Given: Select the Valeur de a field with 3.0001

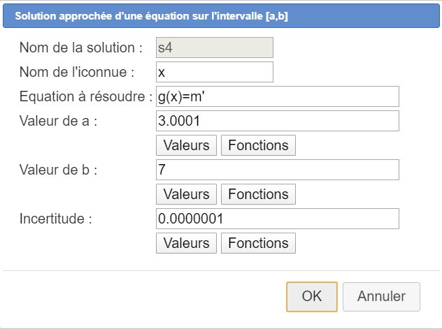Looking at the screenshot, I should click(x=277, y=121).
